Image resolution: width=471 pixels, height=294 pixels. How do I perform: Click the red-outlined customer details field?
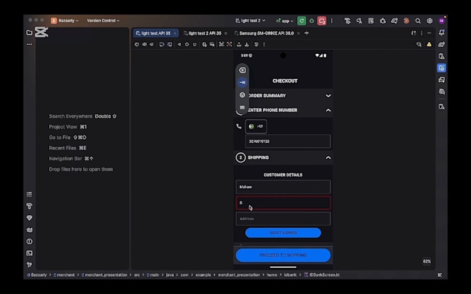coord(283,203)
